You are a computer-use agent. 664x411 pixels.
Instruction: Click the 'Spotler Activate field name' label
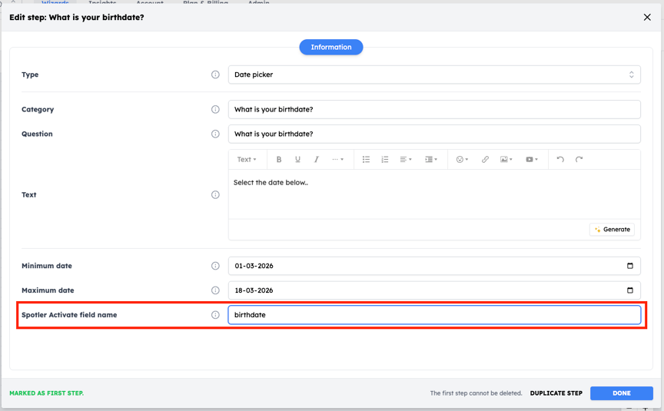click(69, 315)
